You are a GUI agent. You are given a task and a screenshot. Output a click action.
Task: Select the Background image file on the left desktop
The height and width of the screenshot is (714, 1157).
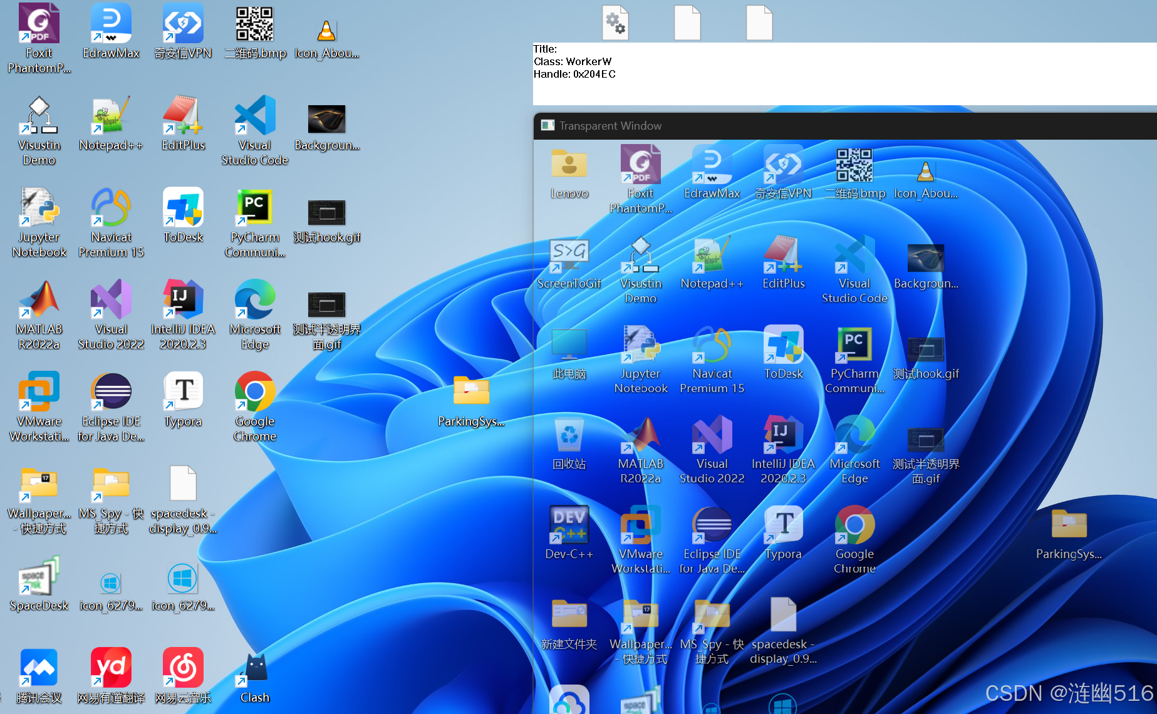[x=326, y=127]
